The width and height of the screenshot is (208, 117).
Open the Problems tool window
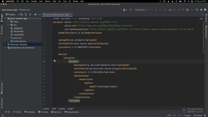[x=30, y=112]
